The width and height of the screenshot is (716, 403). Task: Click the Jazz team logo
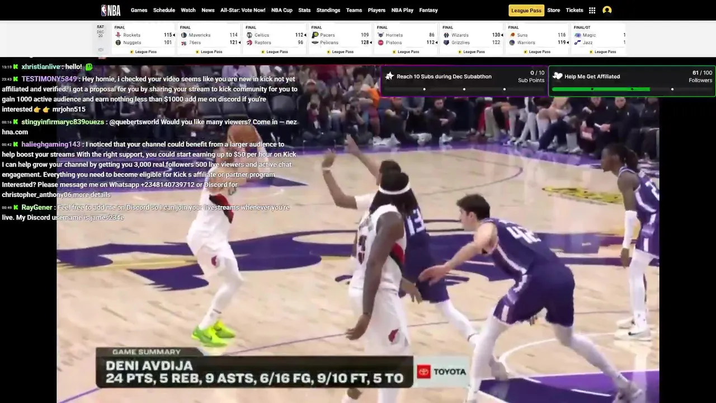pos(577,43)
